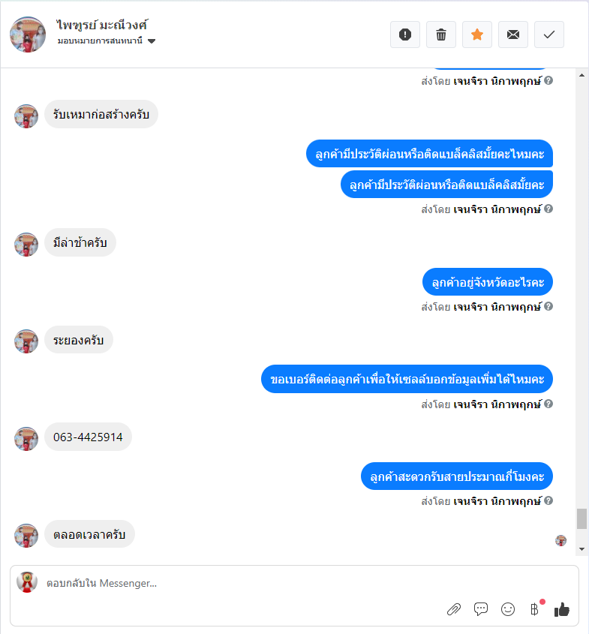The height and width of the screenshot is (634, 589).
Task: Click help icon beside sender name under ลูกค้าอยู่จังหวัดอะไรคะ
Action: coord(548,306)
